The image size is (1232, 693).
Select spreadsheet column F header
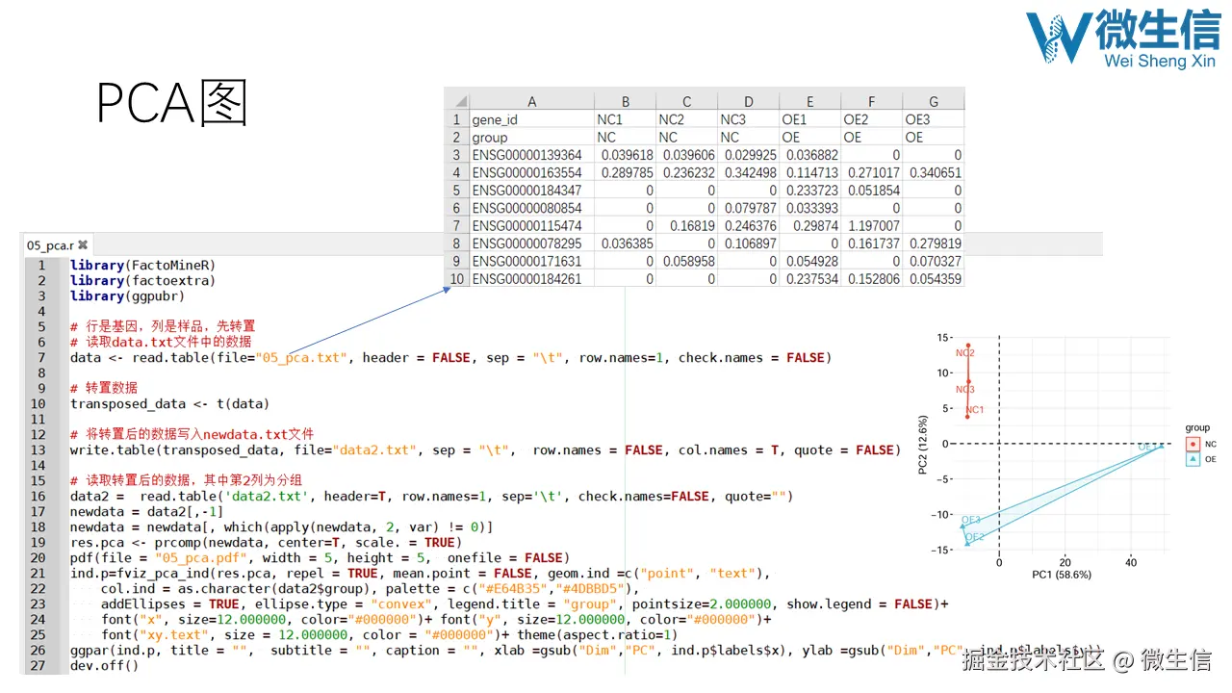[871, 101]
